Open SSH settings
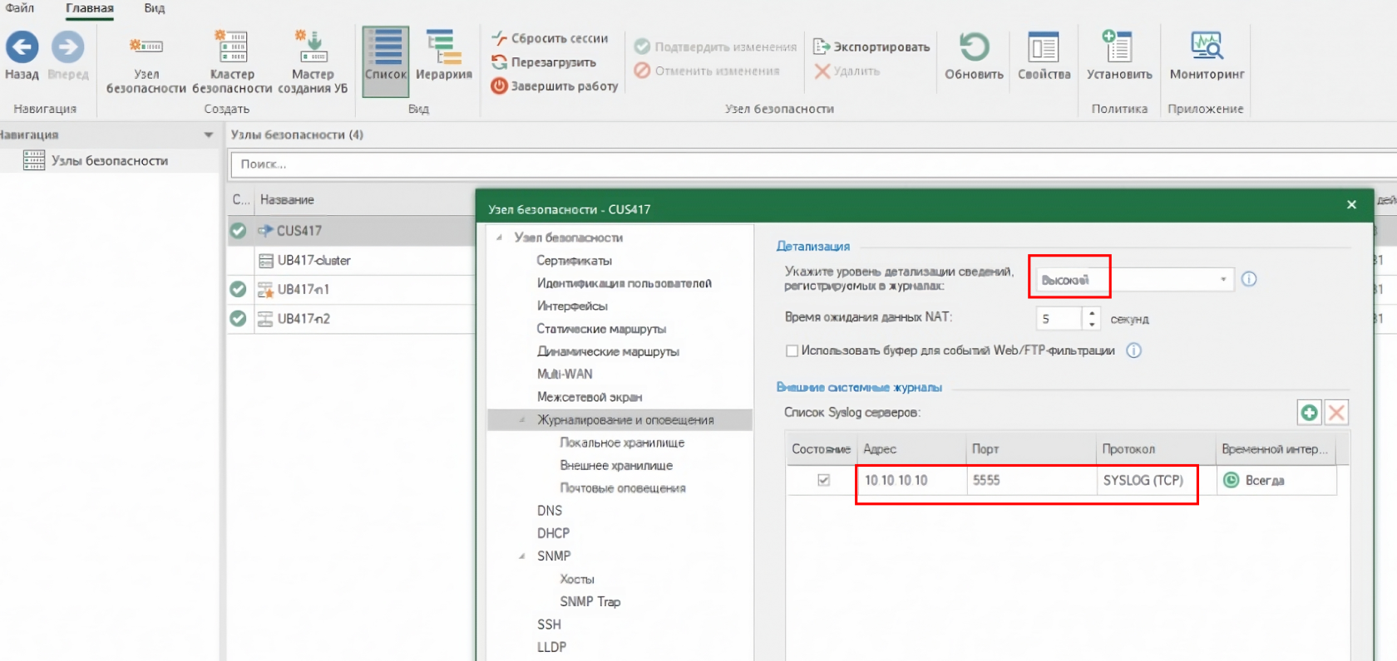Image resolution: width=1397 pixels, height=661 pixels. click(x=549, y=624)
